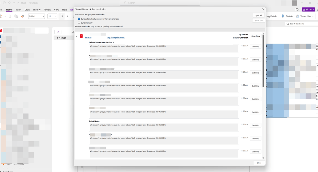Toggle Bold formatting
The height and width of the screenshot is (172, 318).
[61, 16]
